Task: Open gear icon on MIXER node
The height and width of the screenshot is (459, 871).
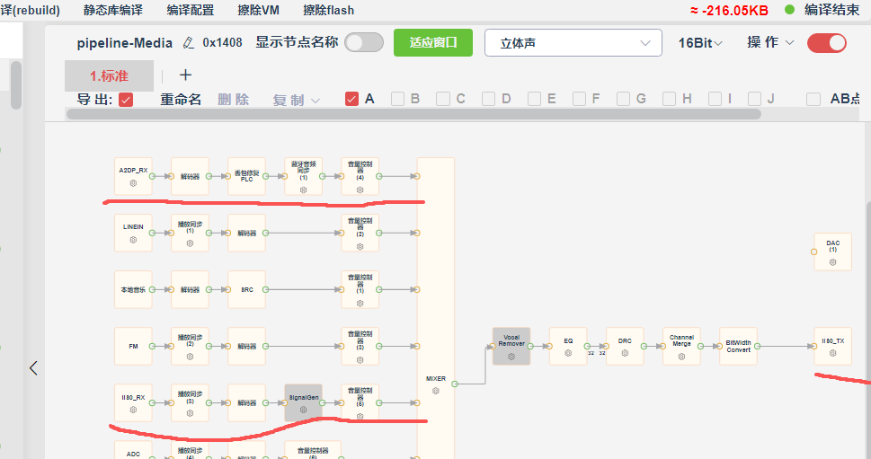Action: (435, 391)
